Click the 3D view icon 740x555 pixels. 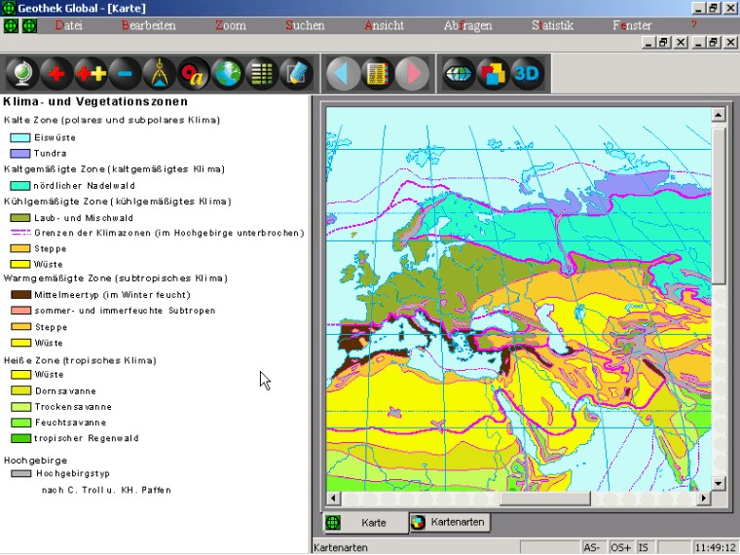coord(526,73)
